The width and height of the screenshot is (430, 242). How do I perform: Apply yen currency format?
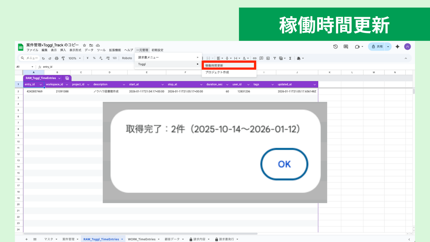[87, 58]
